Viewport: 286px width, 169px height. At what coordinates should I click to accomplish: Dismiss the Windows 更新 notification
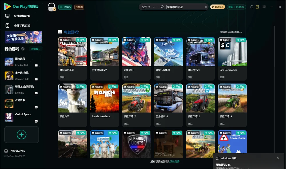click(x=278, y=158)
